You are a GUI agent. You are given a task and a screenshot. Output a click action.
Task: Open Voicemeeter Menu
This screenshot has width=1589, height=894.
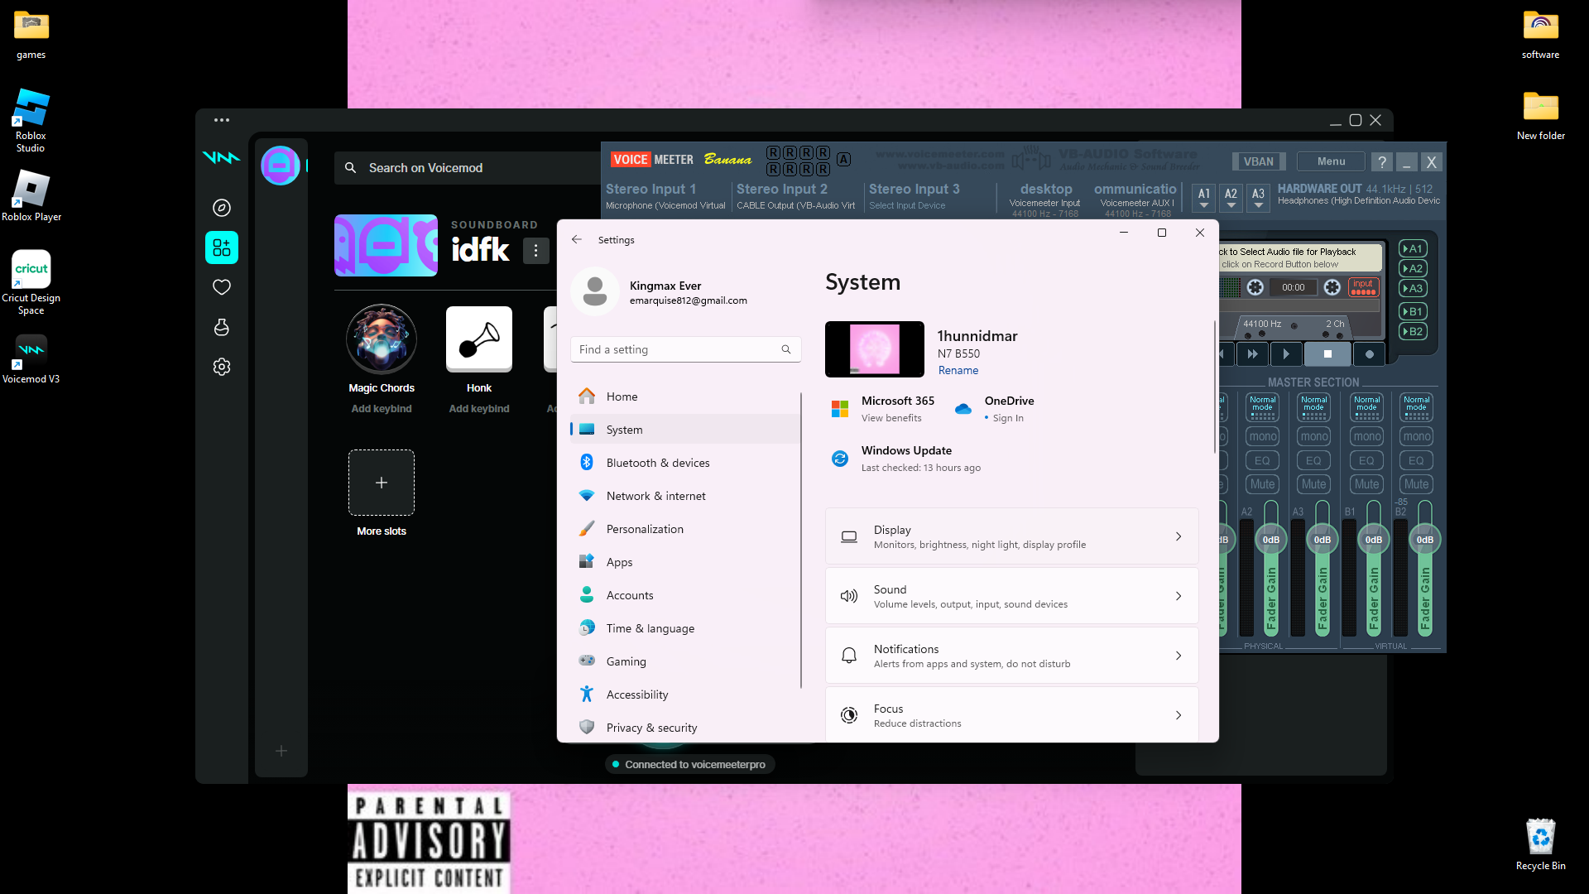(1331, 161)
